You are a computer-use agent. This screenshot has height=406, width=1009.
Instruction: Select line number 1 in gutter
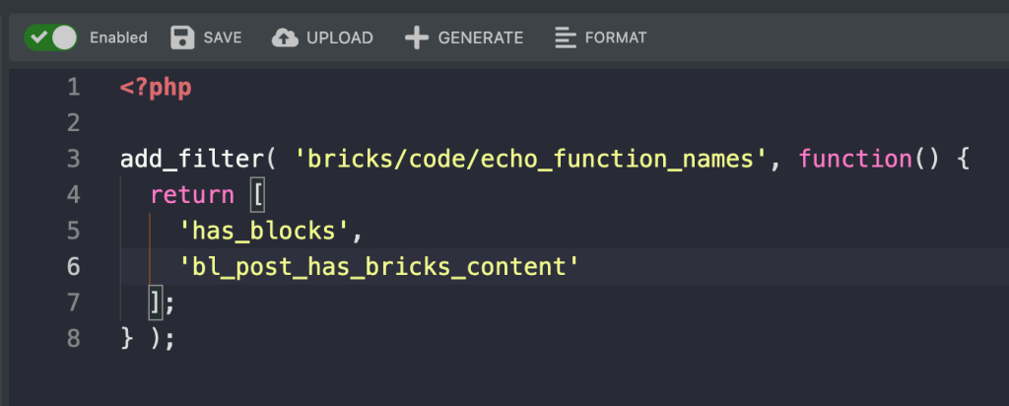(x=74, y=87)
